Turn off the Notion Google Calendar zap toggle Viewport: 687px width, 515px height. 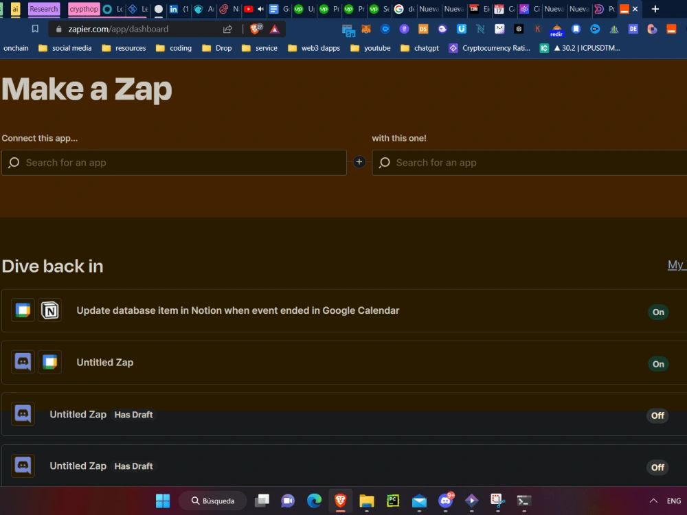pos(658,312)
